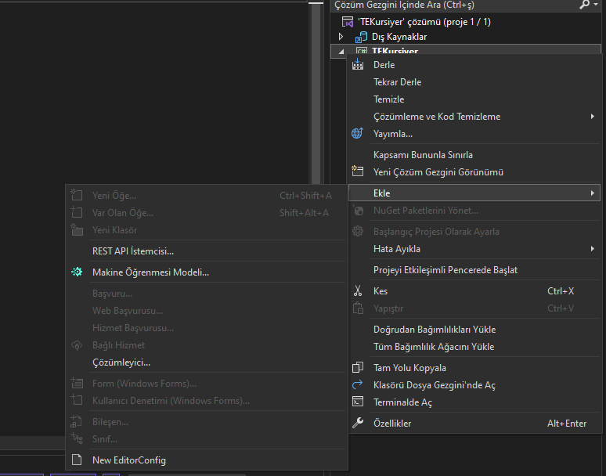The image size is (606, 476).
Task: Choose Tekrar Derle from the context menu
Action: (x=398, y=82)
